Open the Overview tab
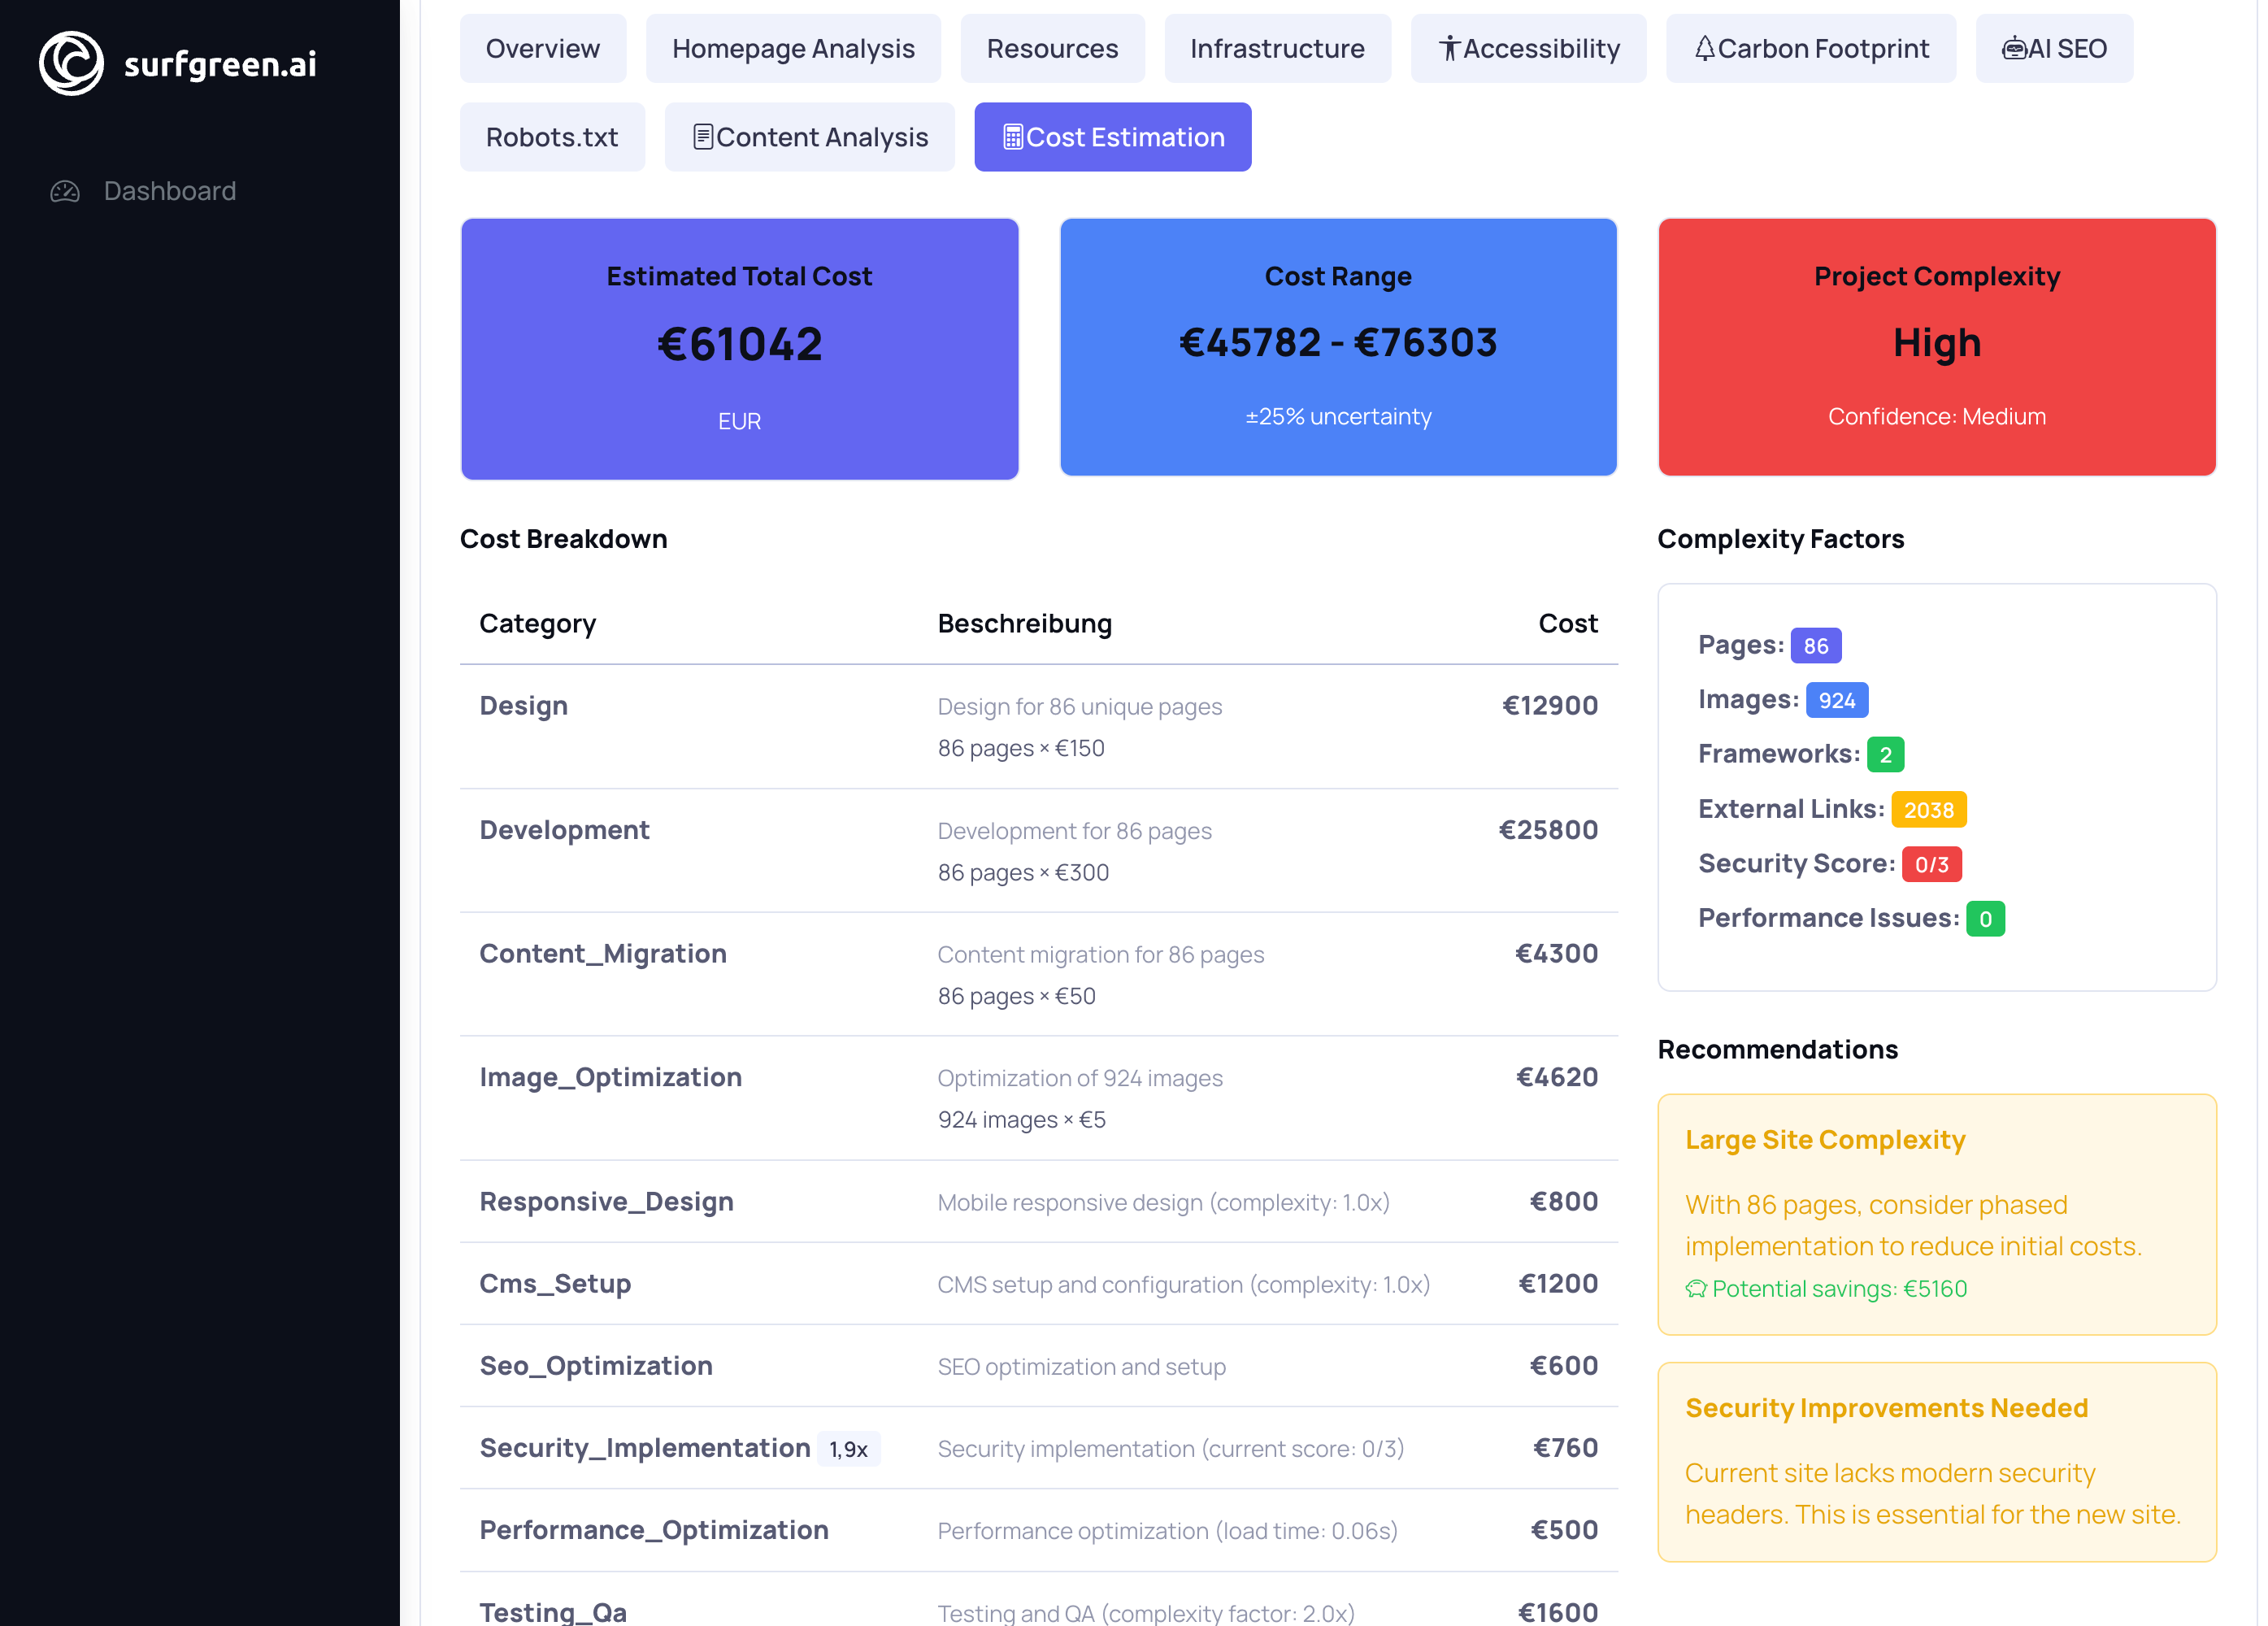Screen dimensions: 2268x1626 543,48
